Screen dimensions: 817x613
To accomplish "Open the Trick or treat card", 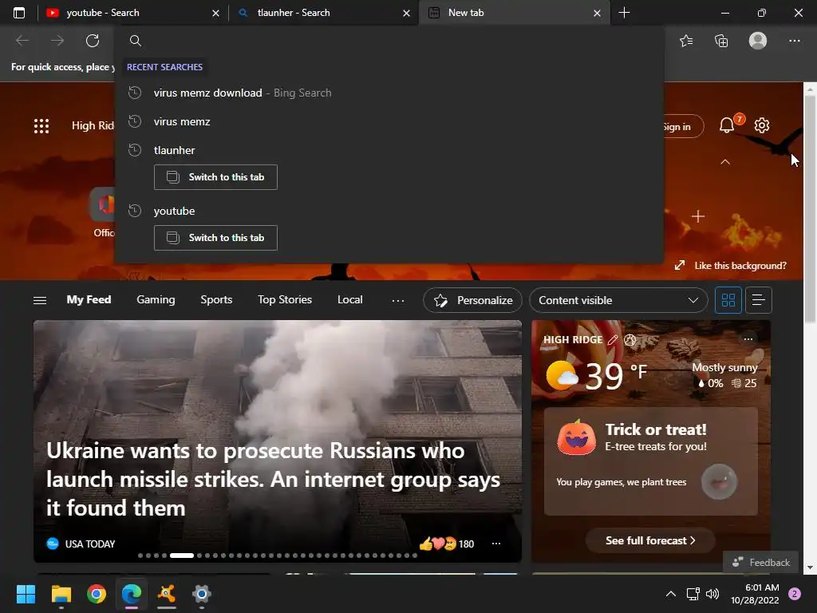I will 651,461.
